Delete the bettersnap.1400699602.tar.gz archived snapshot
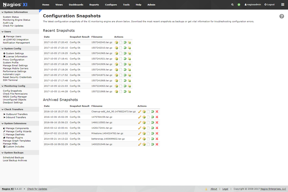The width and height of the screenshot is (288, 192). 157,139
